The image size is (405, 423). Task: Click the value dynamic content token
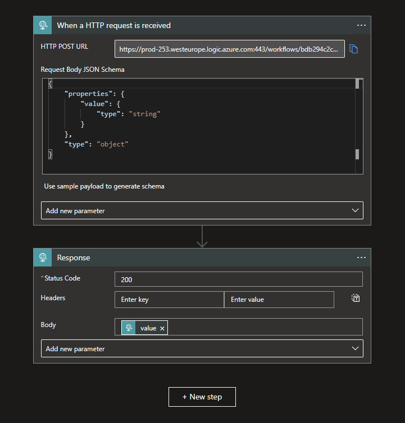[148, 328]
